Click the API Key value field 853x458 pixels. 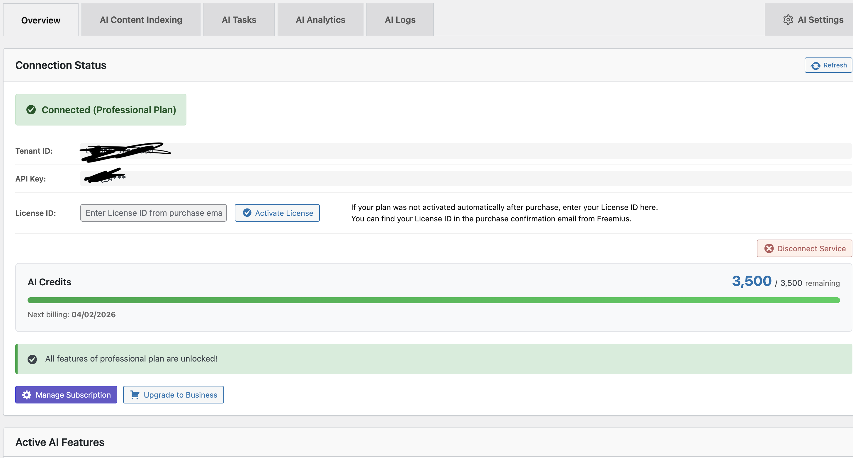tap(464, 179)
